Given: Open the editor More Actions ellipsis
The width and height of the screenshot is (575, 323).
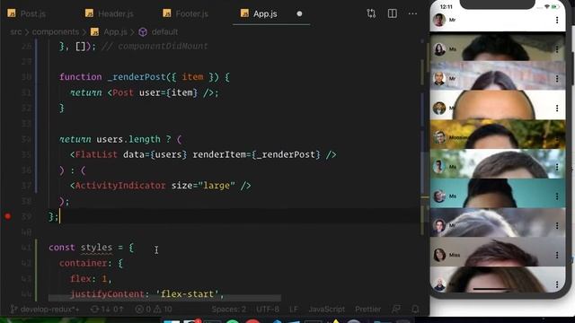Looking at the screenshot, I should (412, 13).
